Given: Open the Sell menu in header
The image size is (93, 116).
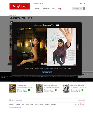Looking at the screenshot, I should point(53,9).
